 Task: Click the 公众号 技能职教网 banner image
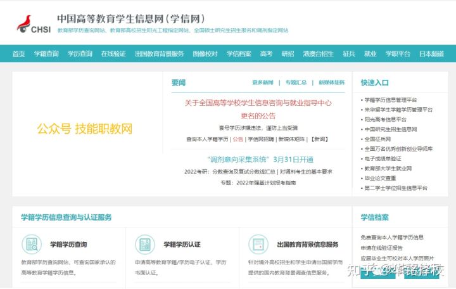(85, 129)
